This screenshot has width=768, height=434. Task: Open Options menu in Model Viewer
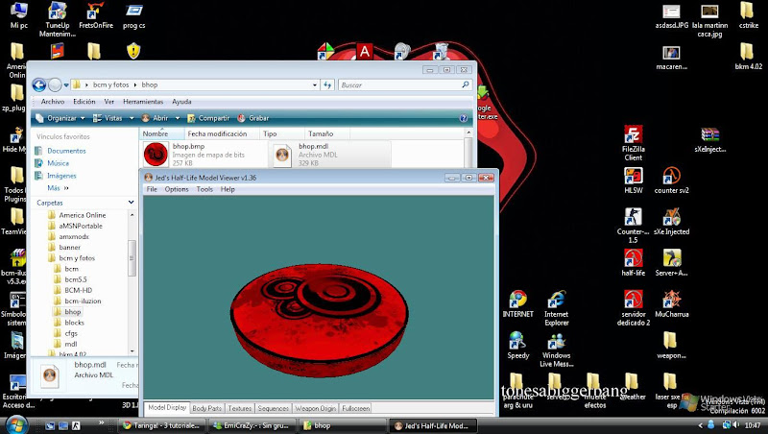[x=177, y=189]
